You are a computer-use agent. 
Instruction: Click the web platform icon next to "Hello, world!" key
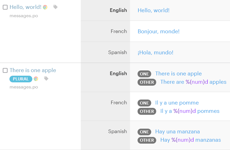tap(45, 7)
